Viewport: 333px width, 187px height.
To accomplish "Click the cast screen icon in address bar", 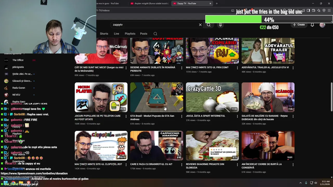I will (233, 10).
